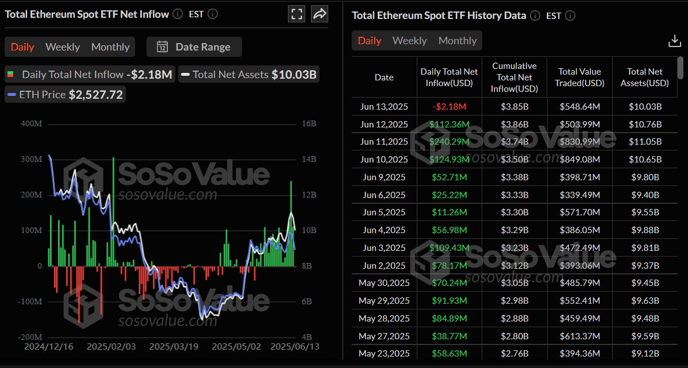This screenshot has height=368, width=688.
Task: Click info icon next to EST in history panel
Action: [570, 16]
